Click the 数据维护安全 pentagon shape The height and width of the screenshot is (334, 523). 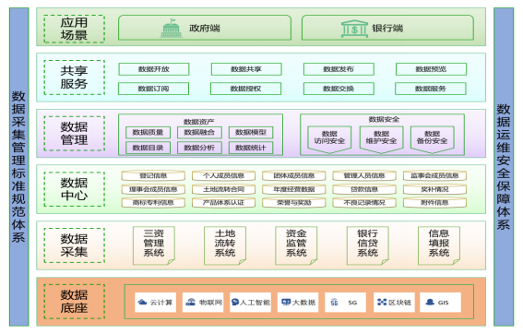pos(382,139)
